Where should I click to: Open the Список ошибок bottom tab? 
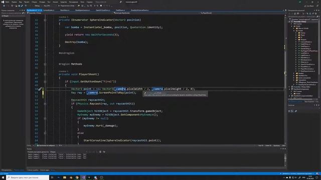coord(33,170)
